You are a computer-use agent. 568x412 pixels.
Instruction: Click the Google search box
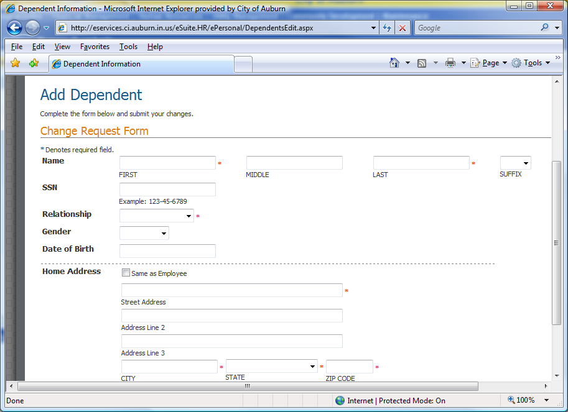coord(477,28)
